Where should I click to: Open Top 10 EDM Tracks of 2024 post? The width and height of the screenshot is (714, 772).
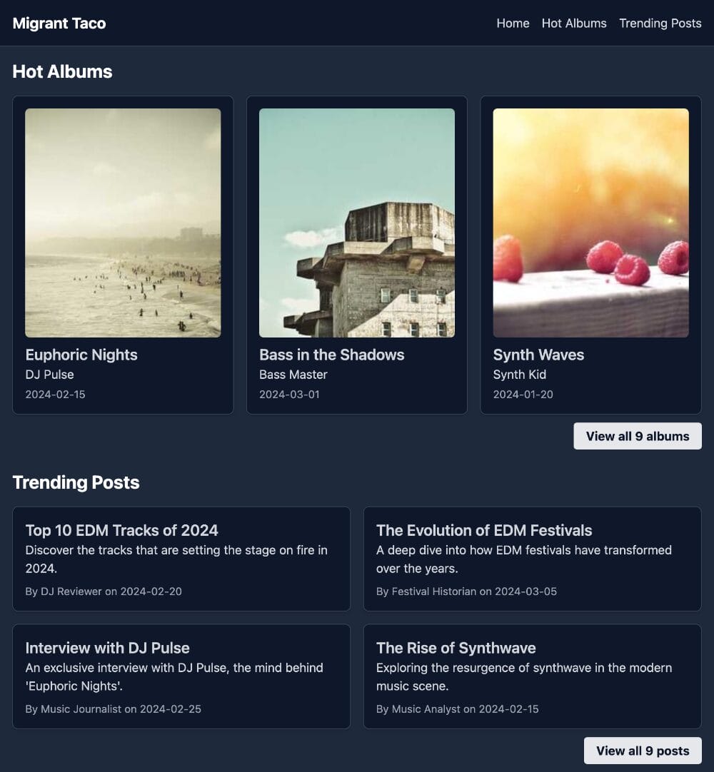(121, 530)
